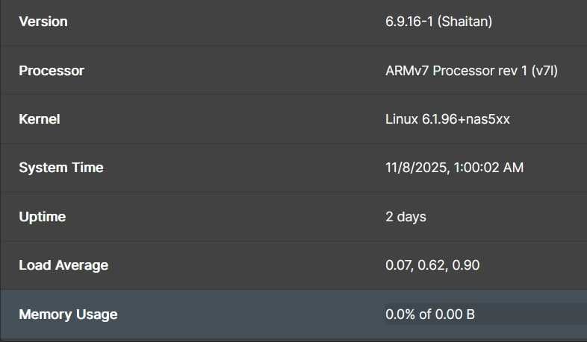Click the 0.07 load average figure
This screenshot has width=587, height=342.
[x=398, y=265]
